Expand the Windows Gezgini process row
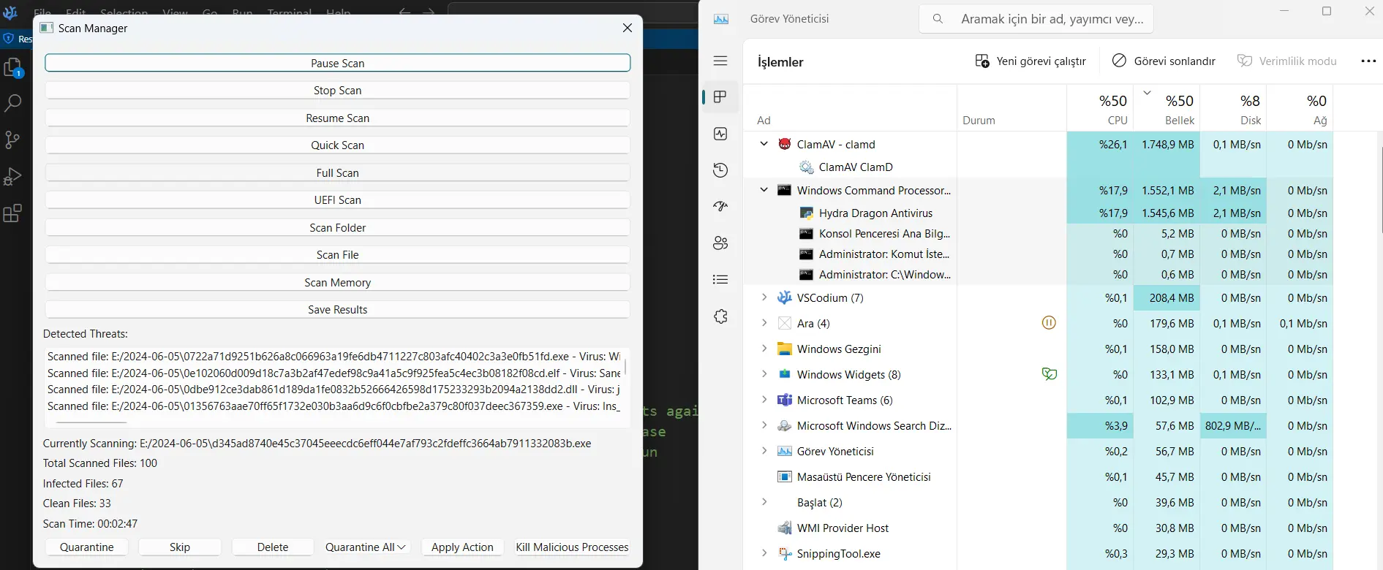Image resolution: width=1383 pixels, height=570 pixels. tap(764, 349)
